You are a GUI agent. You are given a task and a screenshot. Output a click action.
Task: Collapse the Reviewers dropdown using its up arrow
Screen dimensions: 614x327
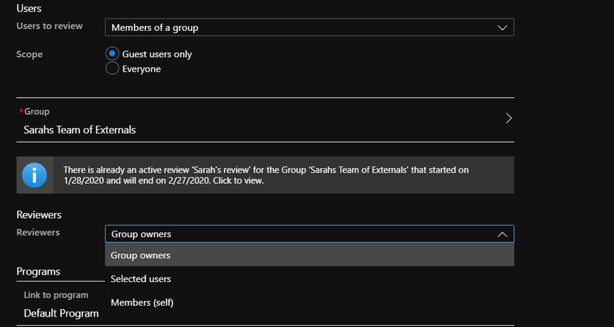point(502,234)
